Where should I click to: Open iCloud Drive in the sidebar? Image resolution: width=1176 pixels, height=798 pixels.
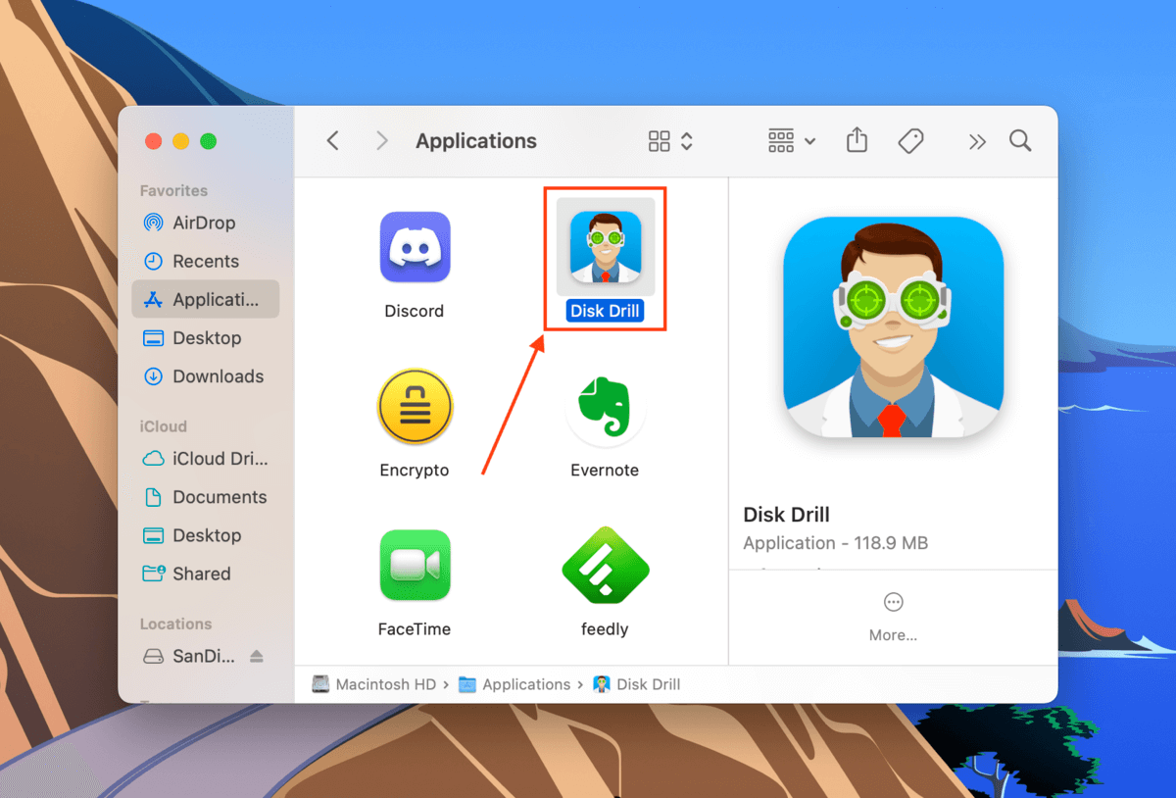[206, 458]
